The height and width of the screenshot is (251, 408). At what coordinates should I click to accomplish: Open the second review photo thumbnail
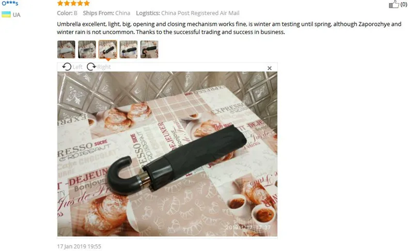[87, 50]
